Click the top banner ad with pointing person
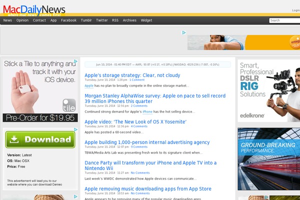Viewport: 300px width, 200px height. click(x=244, y=42)
